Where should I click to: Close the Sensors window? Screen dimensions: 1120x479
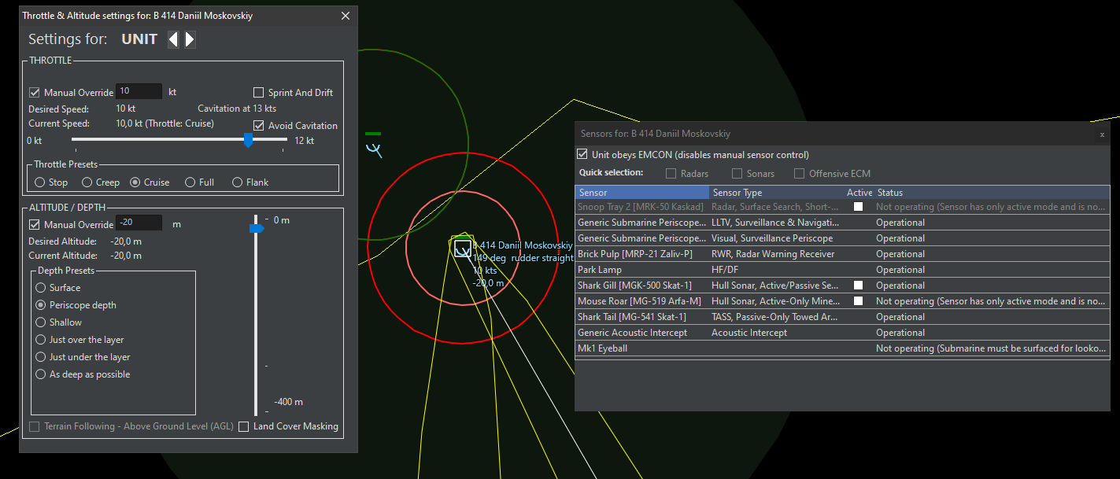(x=1102, y=134)
